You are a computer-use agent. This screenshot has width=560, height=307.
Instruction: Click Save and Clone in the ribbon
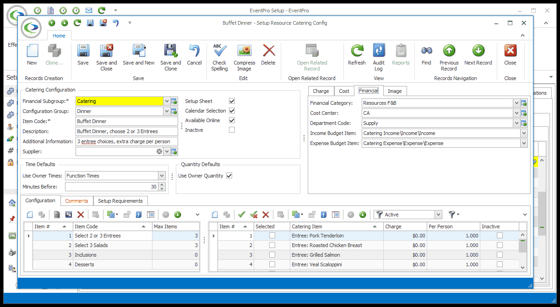[171, 57]
